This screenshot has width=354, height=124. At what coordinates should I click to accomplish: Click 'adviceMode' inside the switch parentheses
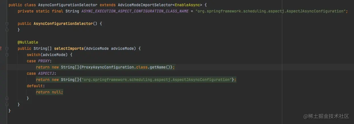pyautogui.click(x=54, y=55)
